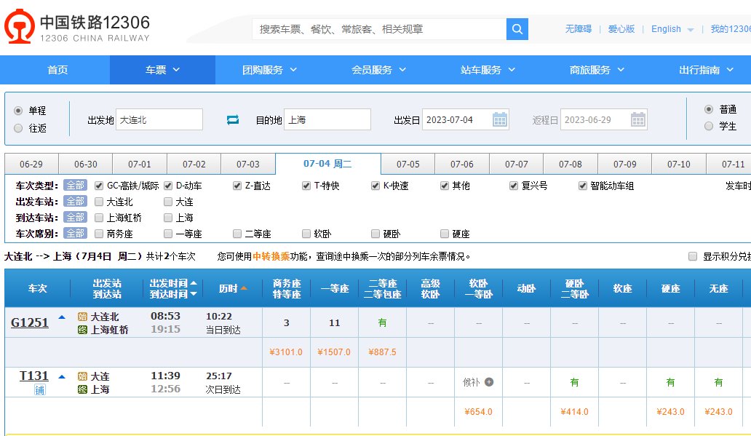Click the start station icon beside 大连

tap(82, 376)
